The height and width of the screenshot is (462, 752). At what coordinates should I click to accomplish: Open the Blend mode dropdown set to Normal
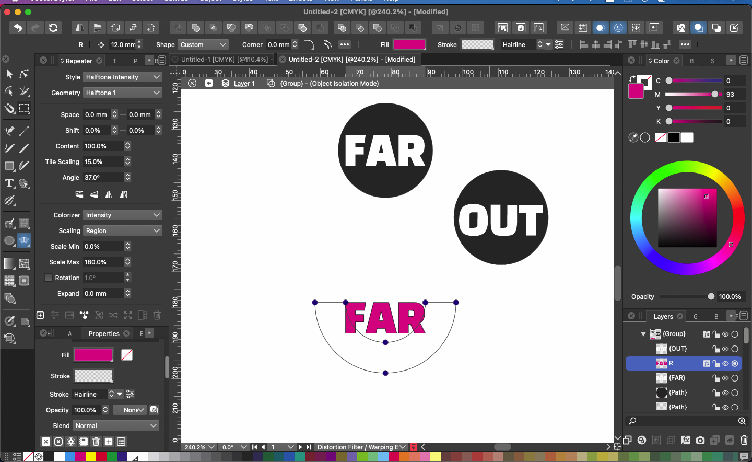[x=116, y=426]
